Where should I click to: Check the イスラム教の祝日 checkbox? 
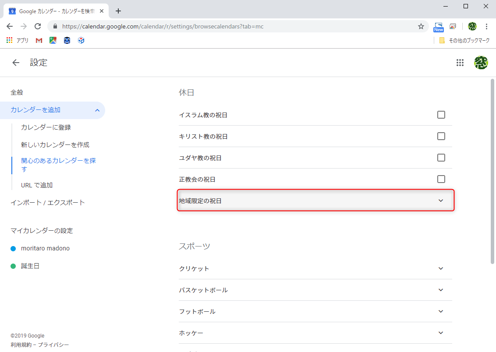tap(441, 115)
